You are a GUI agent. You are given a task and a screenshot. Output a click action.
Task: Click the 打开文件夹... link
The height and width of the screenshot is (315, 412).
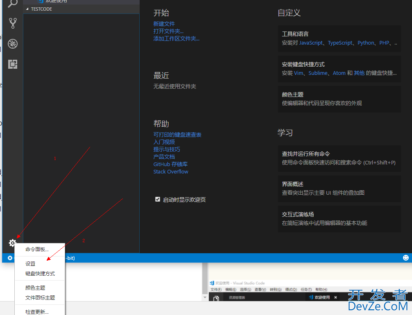168,31
